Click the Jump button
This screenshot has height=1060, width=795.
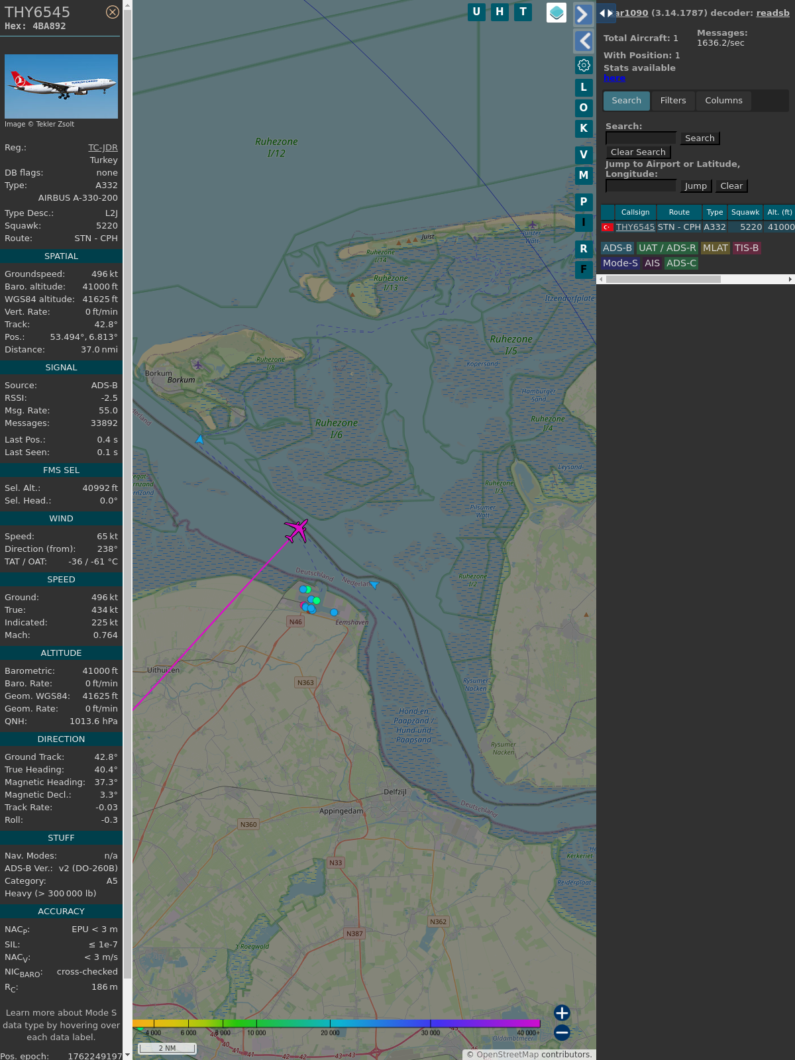coord(696,185)
